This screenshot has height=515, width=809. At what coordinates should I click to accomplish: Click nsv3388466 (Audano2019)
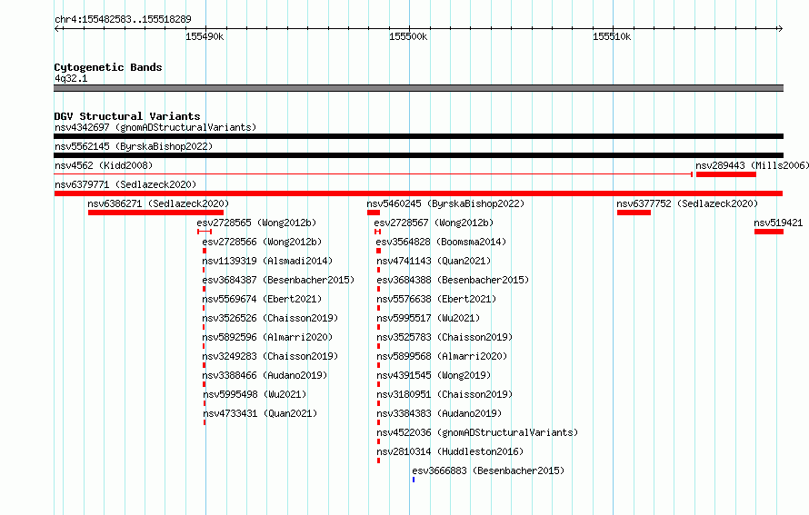[x=265, y=375]
